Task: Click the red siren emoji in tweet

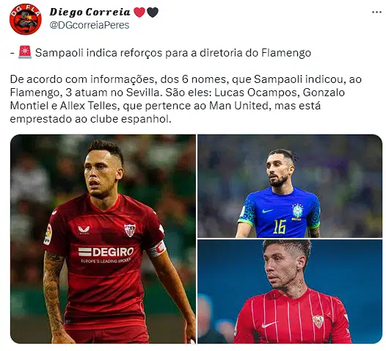Action: tap(25, 52)
